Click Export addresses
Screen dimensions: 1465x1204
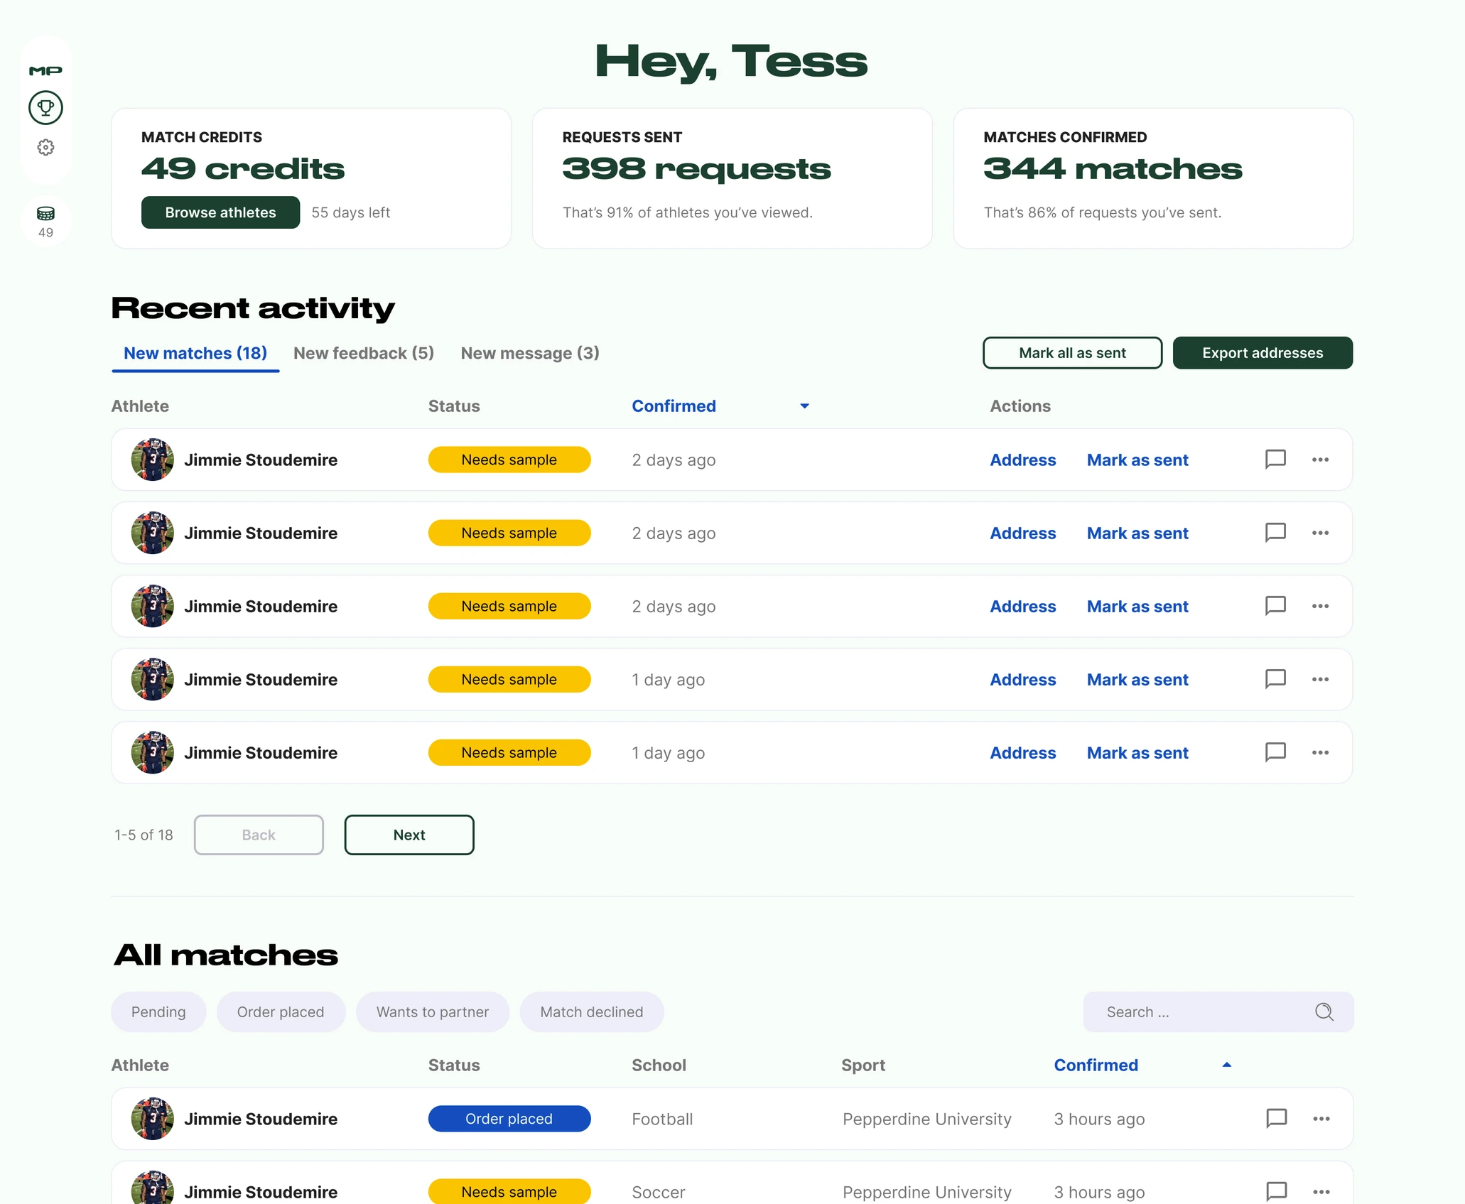click(1263, 352)
